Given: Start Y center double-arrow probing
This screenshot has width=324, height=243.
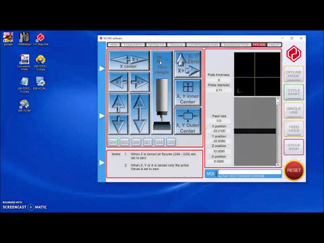Looking at the screenshot, I should click(140, 114).
